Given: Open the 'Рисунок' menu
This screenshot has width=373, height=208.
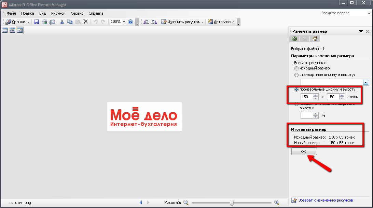Looking at the screenshot, I should tap(58, 14).
